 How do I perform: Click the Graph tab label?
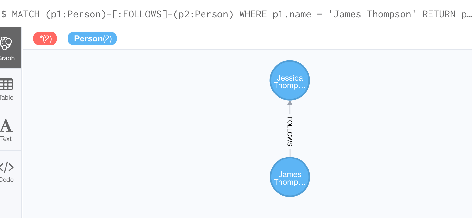click(x=7, y=58)
